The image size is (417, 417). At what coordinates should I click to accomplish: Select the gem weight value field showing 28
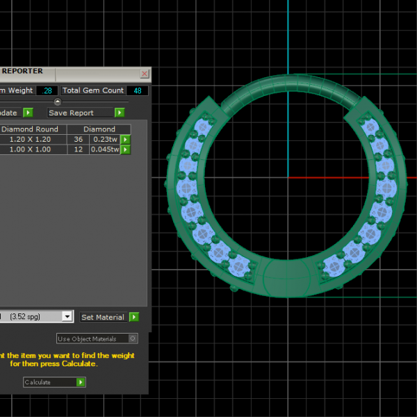[48, 90]
